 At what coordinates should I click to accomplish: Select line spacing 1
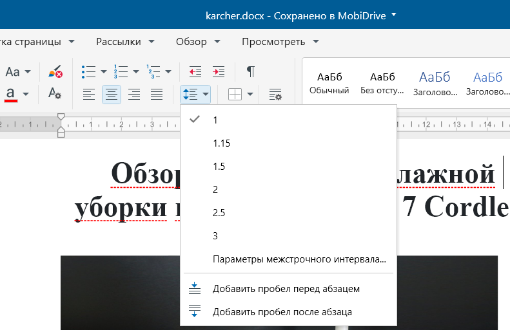(288, 120)
